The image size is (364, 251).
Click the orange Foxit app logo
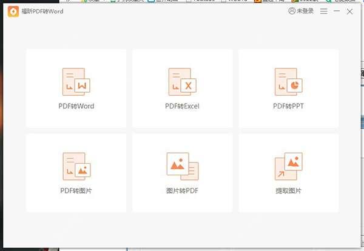point(12,11)
